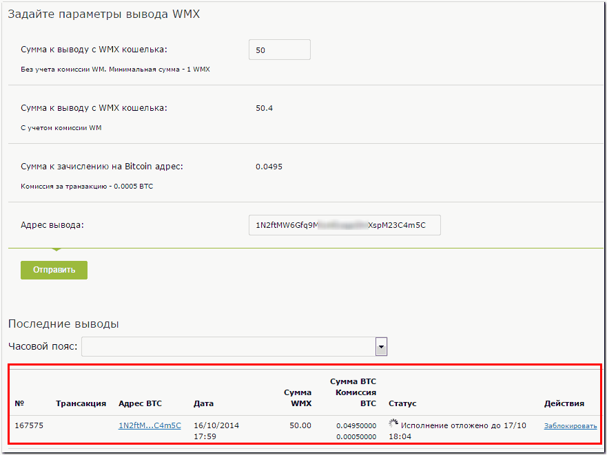
Task: Click the Трансакция column header
Action: (81, 403)
